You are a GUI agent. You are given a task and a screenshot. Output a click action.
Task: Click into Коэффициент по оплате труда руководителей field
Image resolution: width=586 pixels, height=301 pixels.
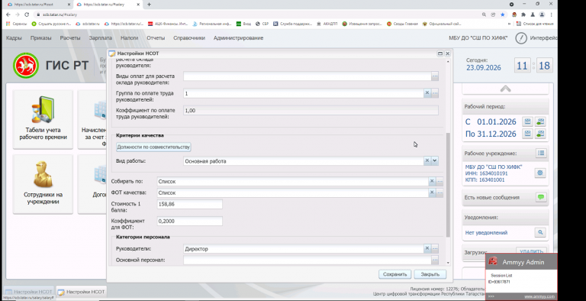click(311, 111)
